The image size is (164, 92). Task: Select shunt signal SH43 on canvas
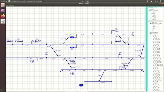click(120, 54)
